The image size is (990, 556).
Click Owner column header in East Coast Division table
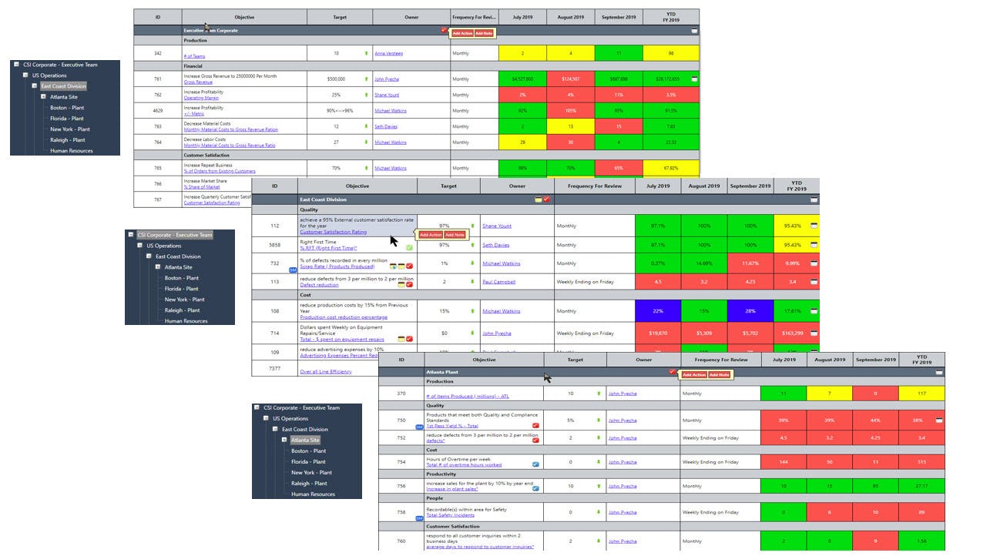[517, 186]
